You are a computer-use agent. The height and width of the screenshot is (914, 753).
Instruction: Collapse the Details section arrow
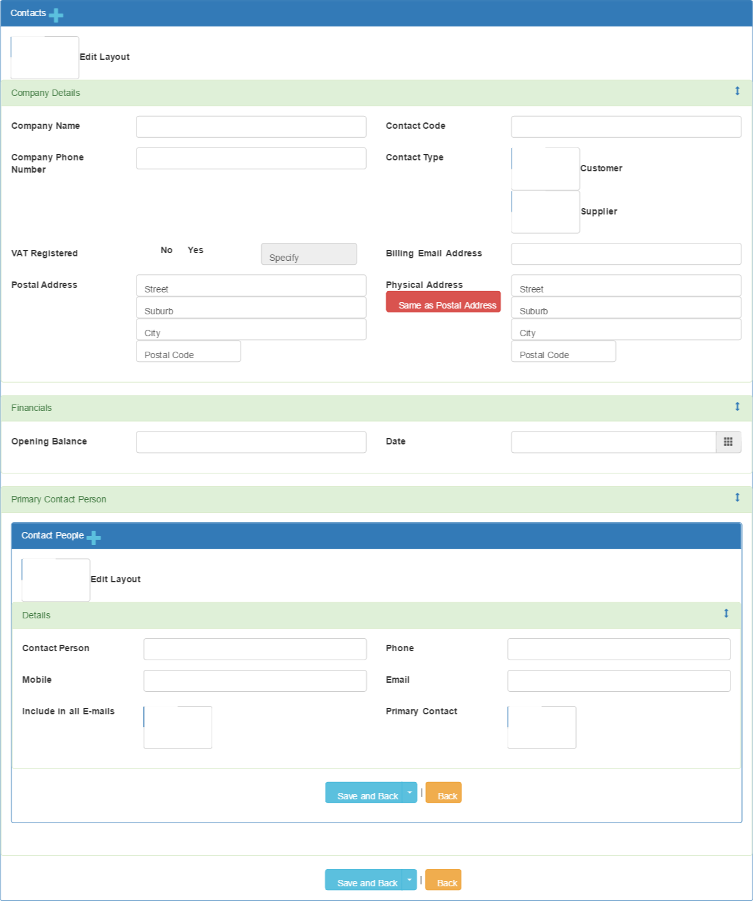point(726,613)
